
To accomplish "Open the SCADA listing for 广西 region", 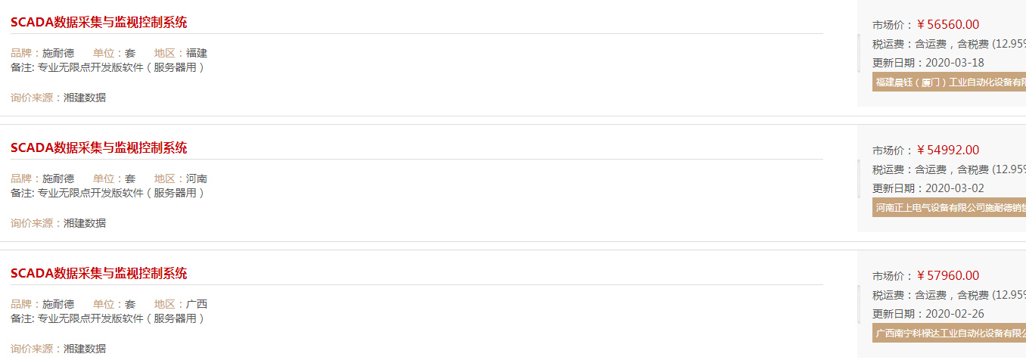I will [99, 273].
